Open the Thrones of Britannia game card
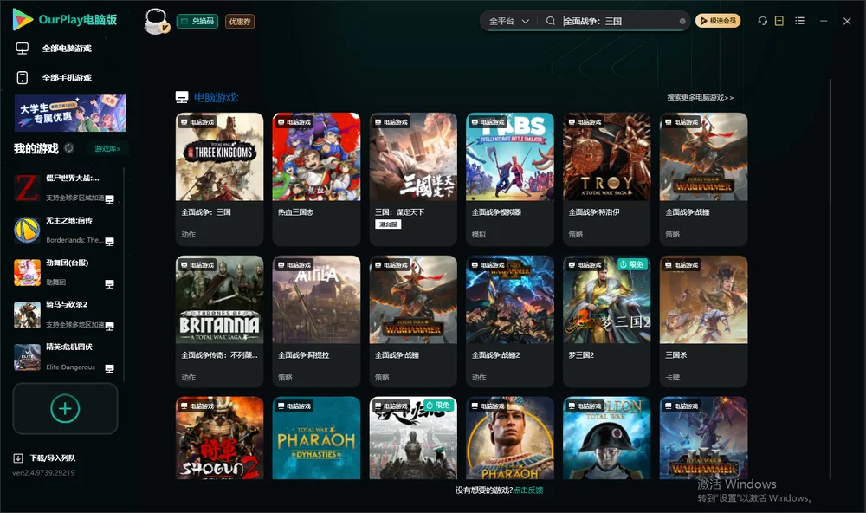 [219, 321]
